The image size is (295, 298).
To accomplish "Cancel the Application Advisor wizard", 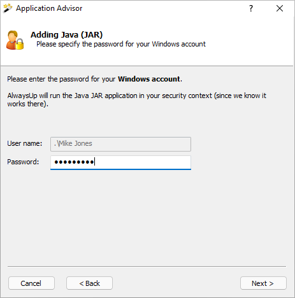I will click(31, 283).
